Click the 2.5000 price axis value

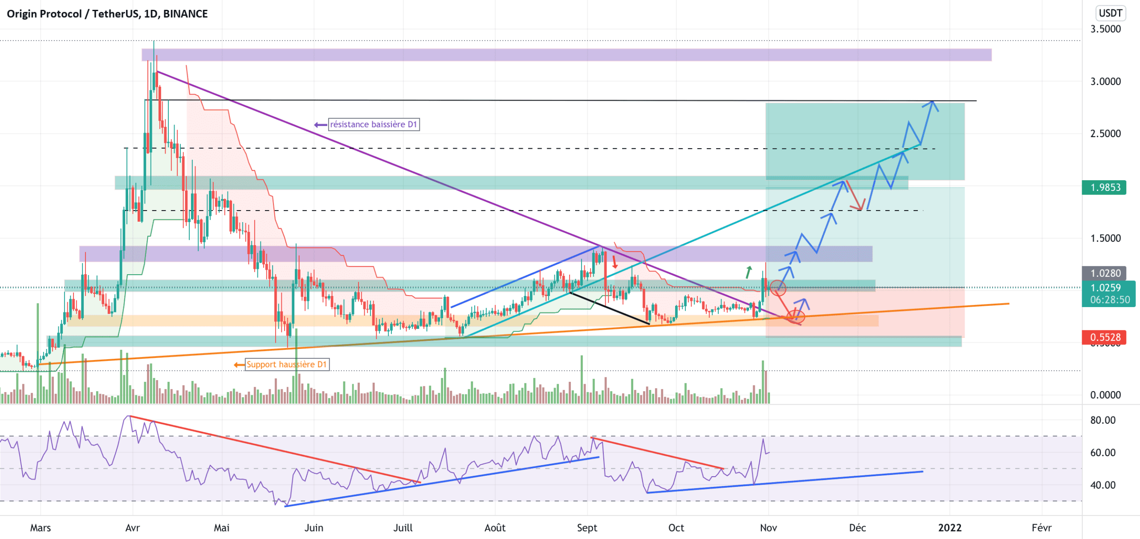tap(1105, 134)
